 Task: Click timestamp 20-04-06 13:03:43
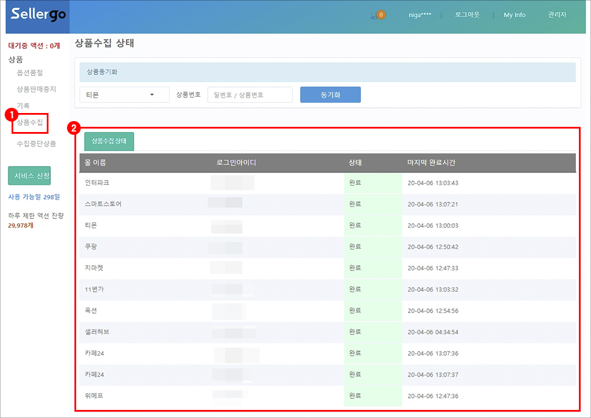click(433, 183)
